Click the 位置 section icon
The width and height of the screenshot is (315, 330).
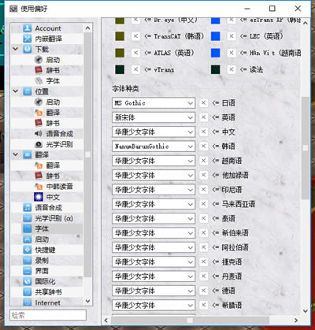tap(28, 91)
